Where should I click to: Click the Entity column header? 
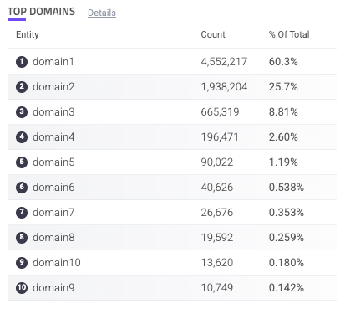click(x=28, y=34)
